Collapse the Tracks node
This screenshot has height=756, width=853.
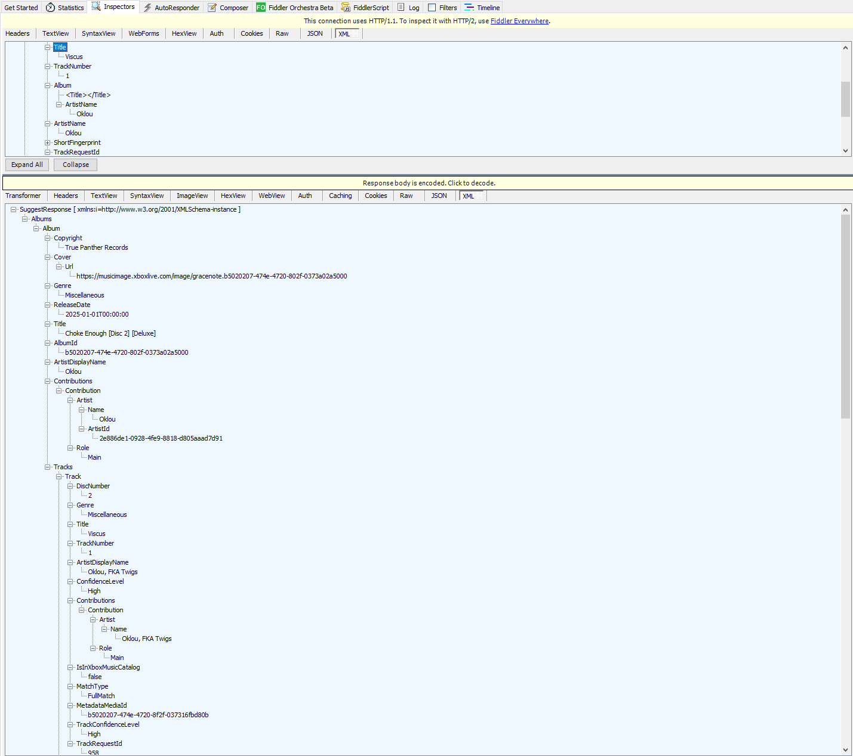point(48,467)
